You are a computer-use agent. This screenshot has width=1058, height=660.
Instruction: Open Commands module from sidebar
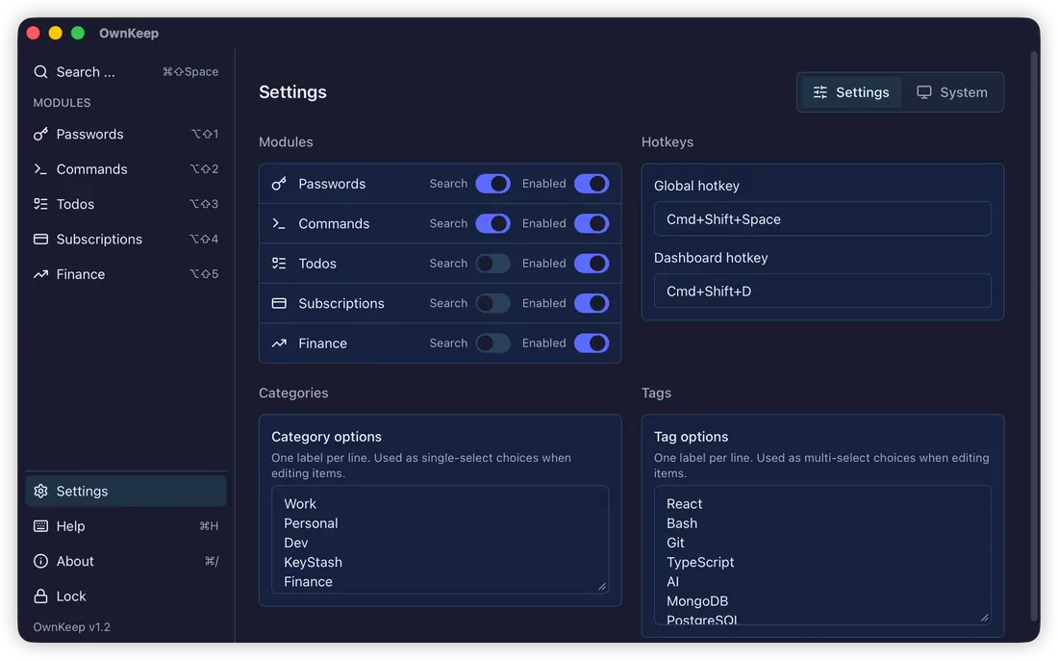tap(125, 169)
